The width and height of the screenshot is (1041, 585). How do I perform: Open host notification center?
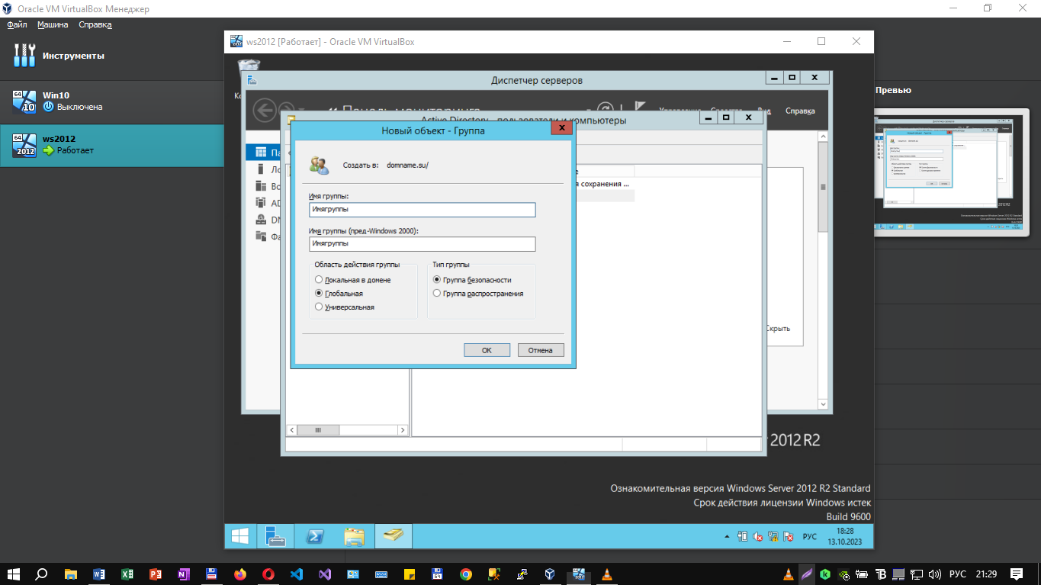pyautogui.click(x=1017, y=574)
